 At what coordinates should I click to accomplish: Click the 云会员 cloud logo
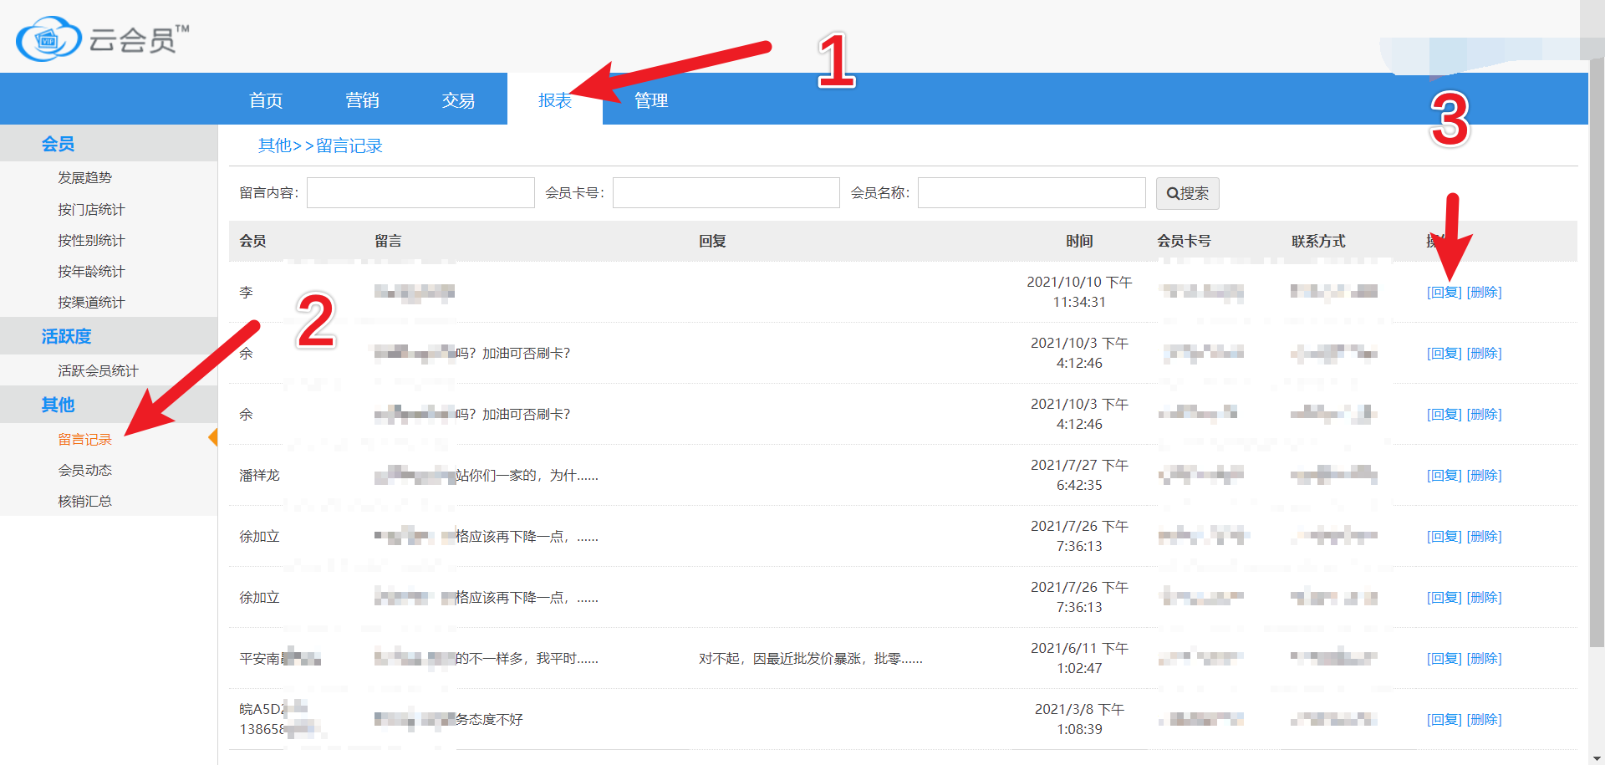pyautogui.click(x=103, y=38)
